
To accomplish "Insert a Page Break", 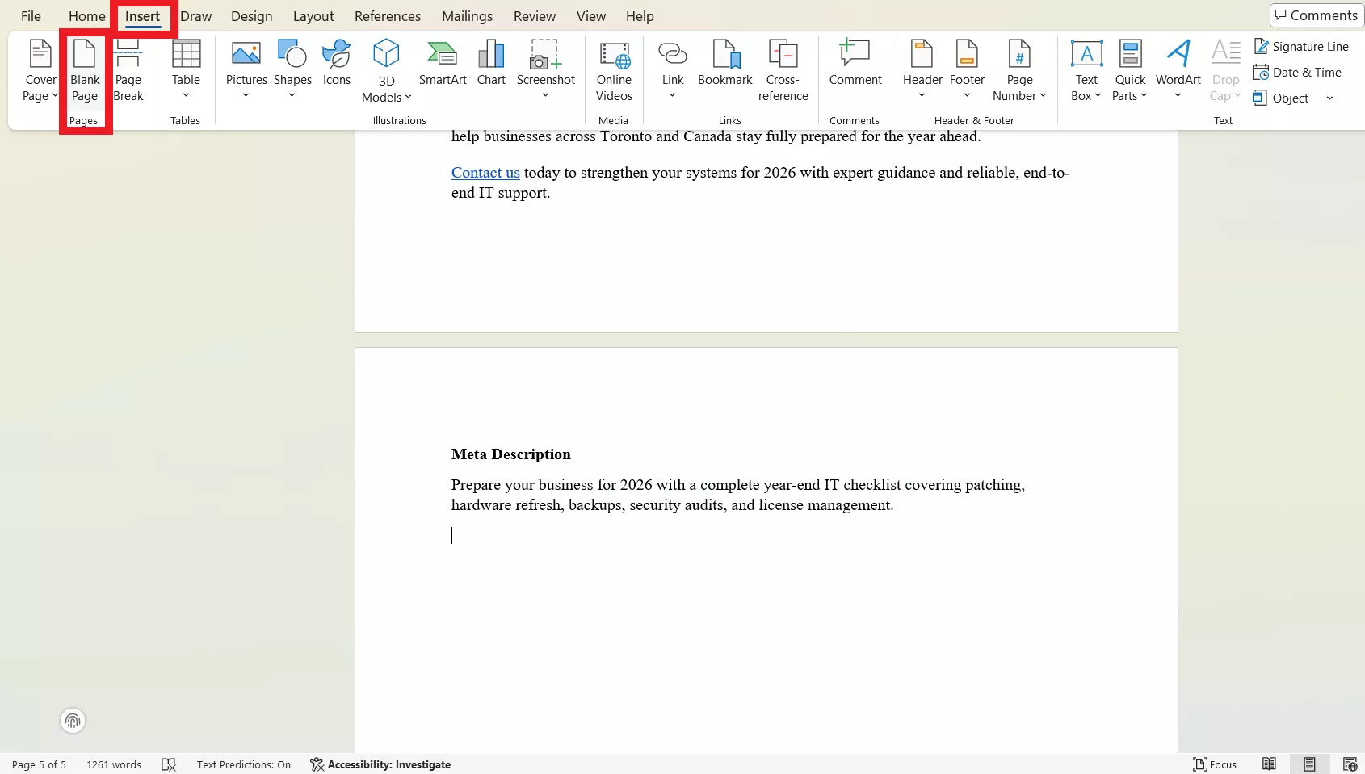I will (128, 71).
